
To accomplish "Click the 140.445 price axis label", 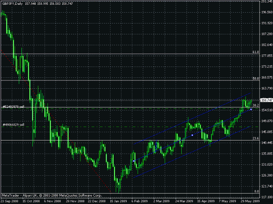I will (x=267, y=143).
